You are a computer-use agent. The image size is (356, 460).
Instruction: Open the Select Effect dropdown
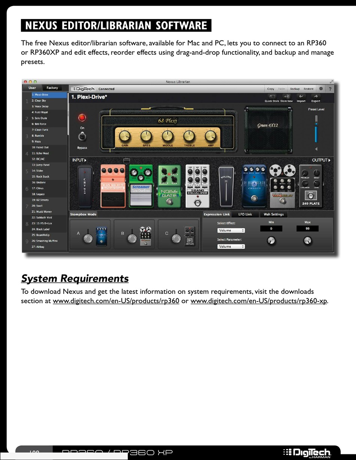click(x=231, y=231)
